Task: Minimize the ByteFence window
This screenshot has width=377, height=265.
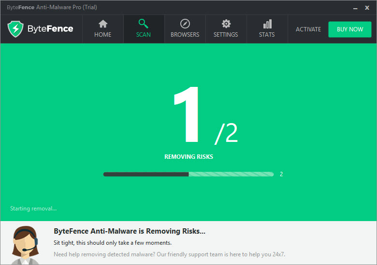Action: pyautogui.click(x=355, y=8)
